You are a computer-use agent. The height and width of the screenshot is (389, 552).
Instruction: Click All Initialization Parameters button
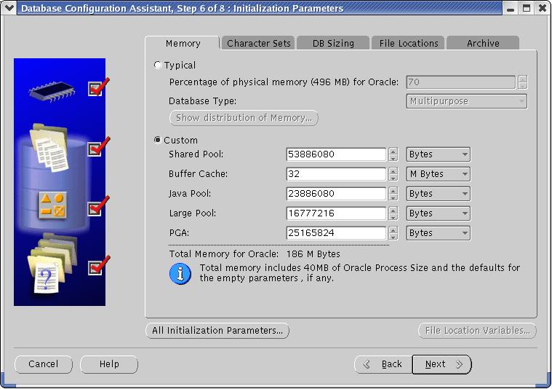[x=217, y=331]
